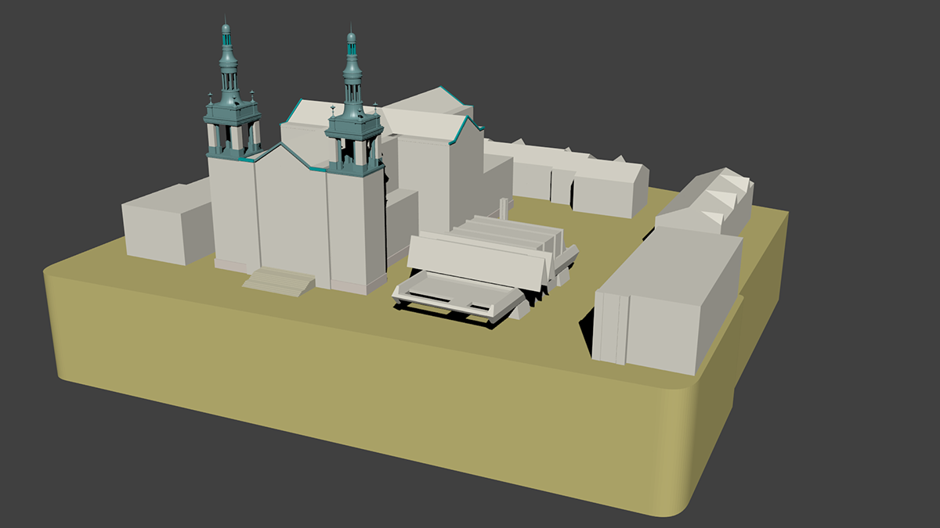Image resolution: width=940 pixels, height=528 pixels.
Task: Click the left church tower's teal spire
Action: pyautogui.click(x=227, y=66)
